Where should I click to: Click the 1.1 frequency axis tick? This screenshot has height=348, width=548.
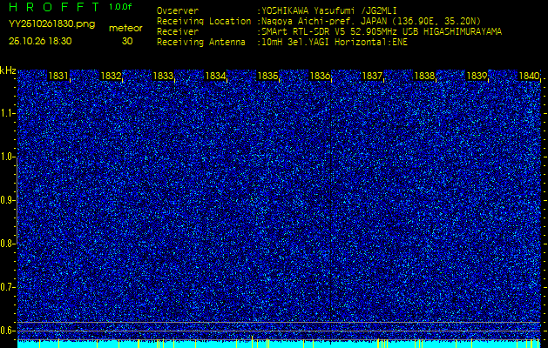(x=8, y=113)
